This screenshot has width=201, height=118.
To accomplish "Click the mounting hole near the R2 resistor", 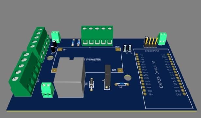I will point(128,78).
